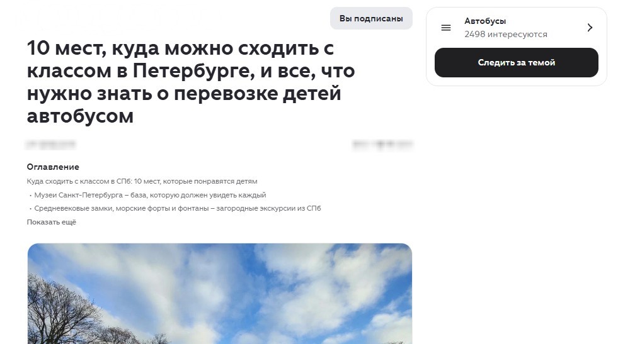618x344 pixels.
Task: Click the blurred view statistics at right
Action: (x=382, y=145)
